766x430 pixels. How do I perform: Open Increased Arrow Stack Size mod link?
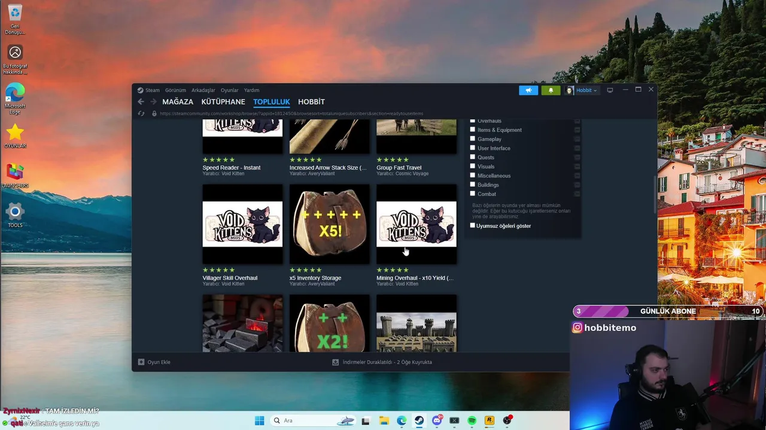click(x=328, y=168)
